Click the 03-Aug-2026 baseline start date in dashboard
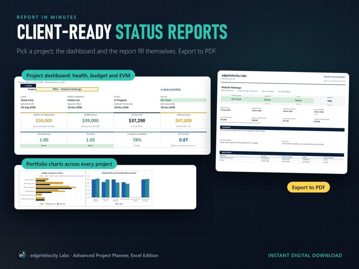This screenshot has height=269, width=359. click(28, 107)
